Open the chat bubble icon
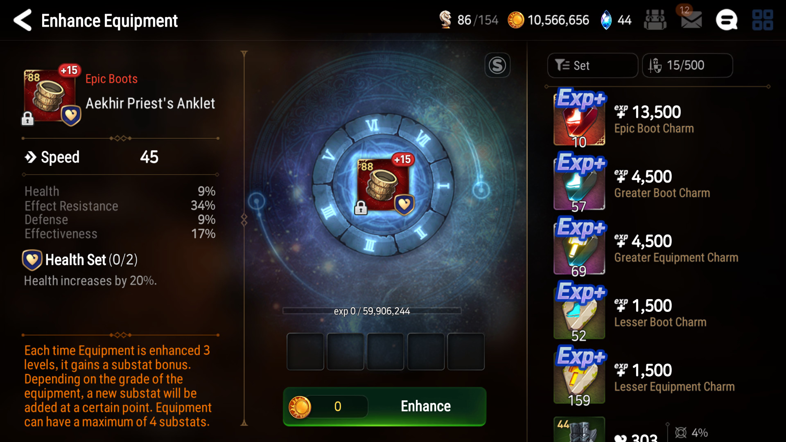 pos(727,20)
